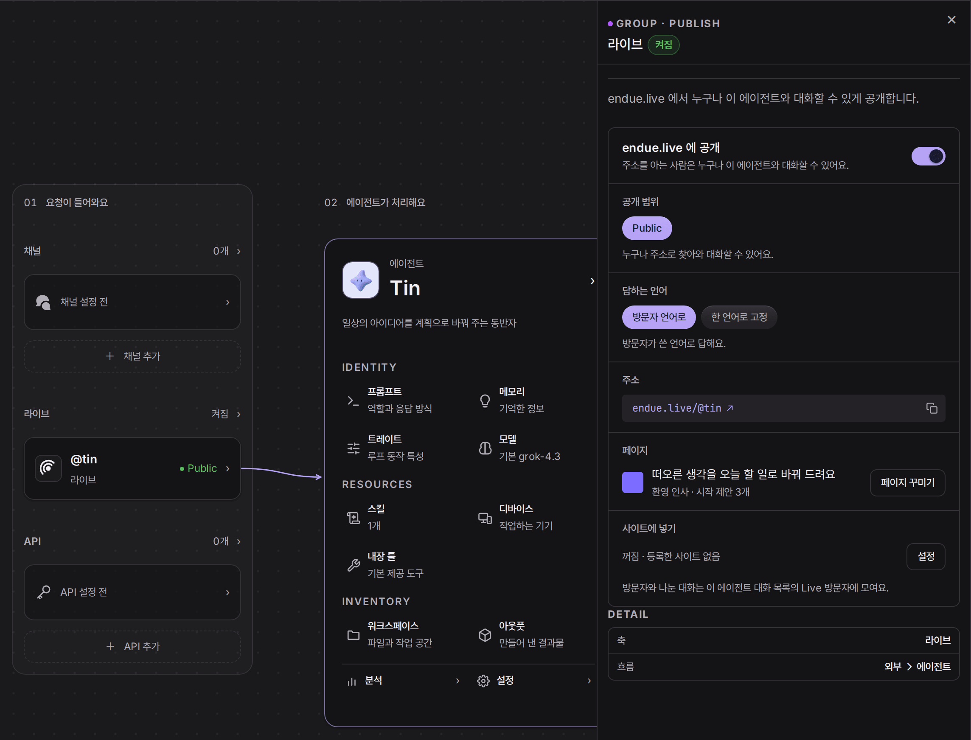The width and height of the screenshot is (971, 740).
Task: Click the key icon in API card
Action: (44, 592)
